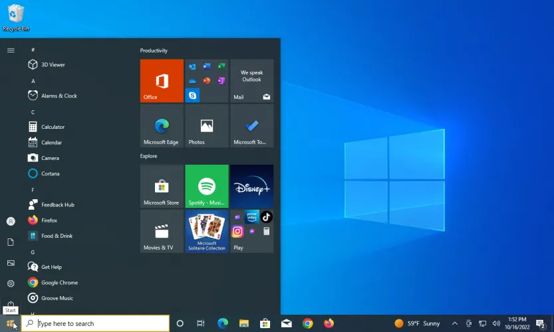
Task: Open Google Chrome from app list
Action: point(59,282)
